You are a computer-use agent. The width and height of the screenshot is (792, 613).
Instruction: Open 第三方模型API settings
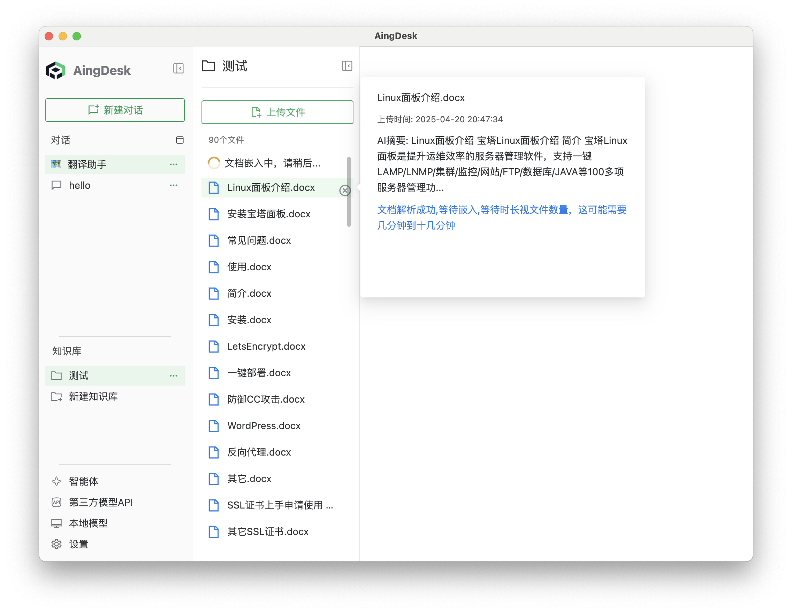click(100, 502)
